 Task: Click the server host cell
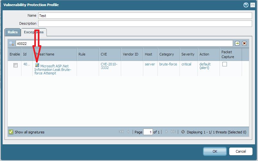(x=150, y=64)
